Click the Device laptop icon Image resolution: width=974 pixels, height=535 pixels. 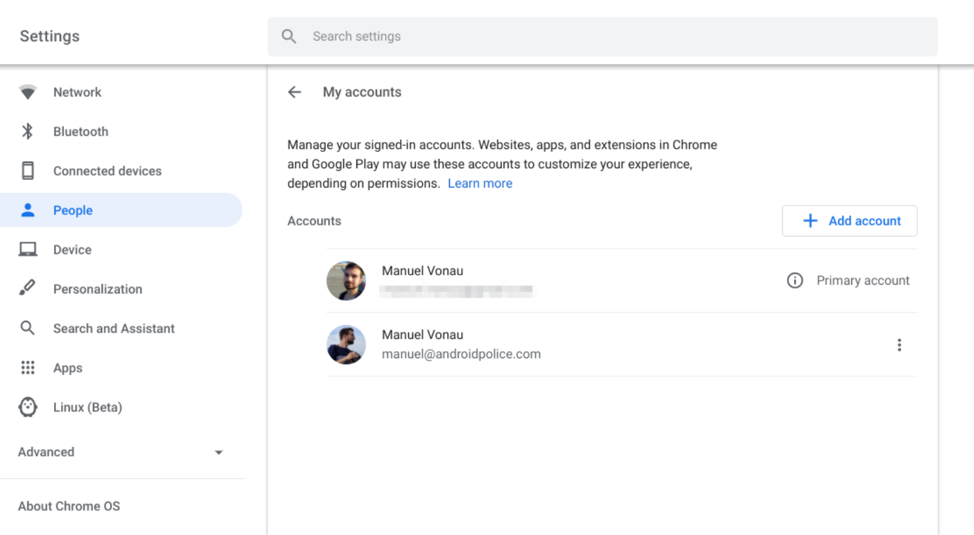[x=27, y=250]
